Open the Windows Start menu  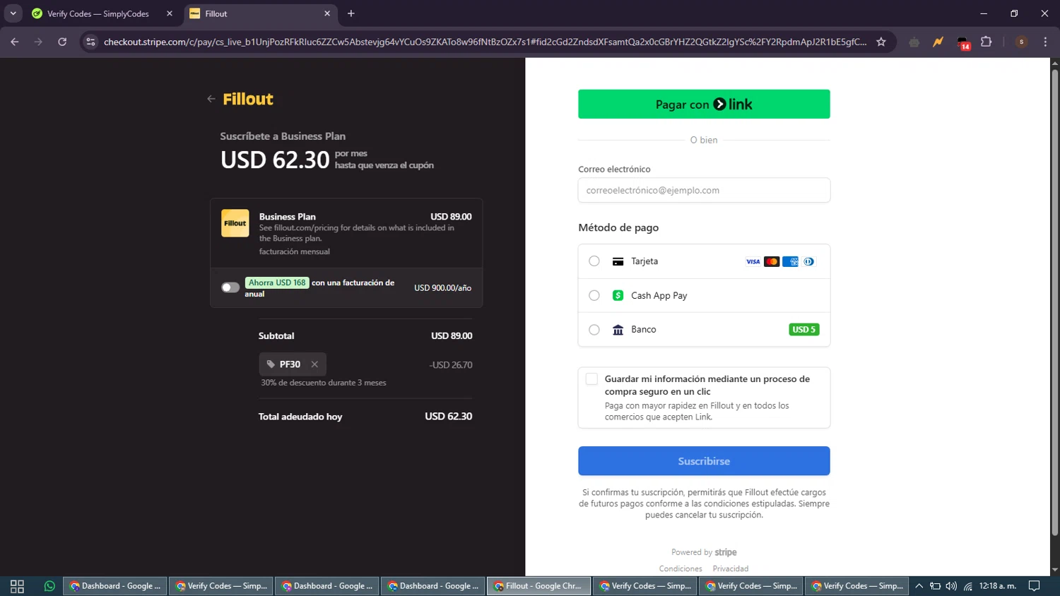pos(17,586)
